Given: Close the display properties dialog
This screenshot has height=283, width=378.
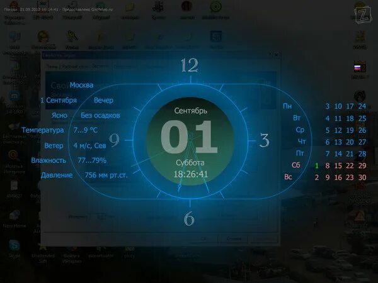Looking at the screenshot, I should (x=277, y=55).
